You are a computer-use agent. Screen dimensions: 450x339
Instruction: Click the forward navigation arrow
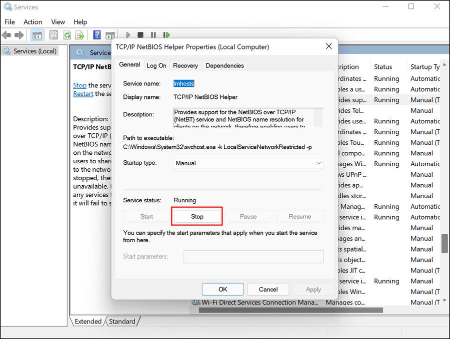click(19, 35)
